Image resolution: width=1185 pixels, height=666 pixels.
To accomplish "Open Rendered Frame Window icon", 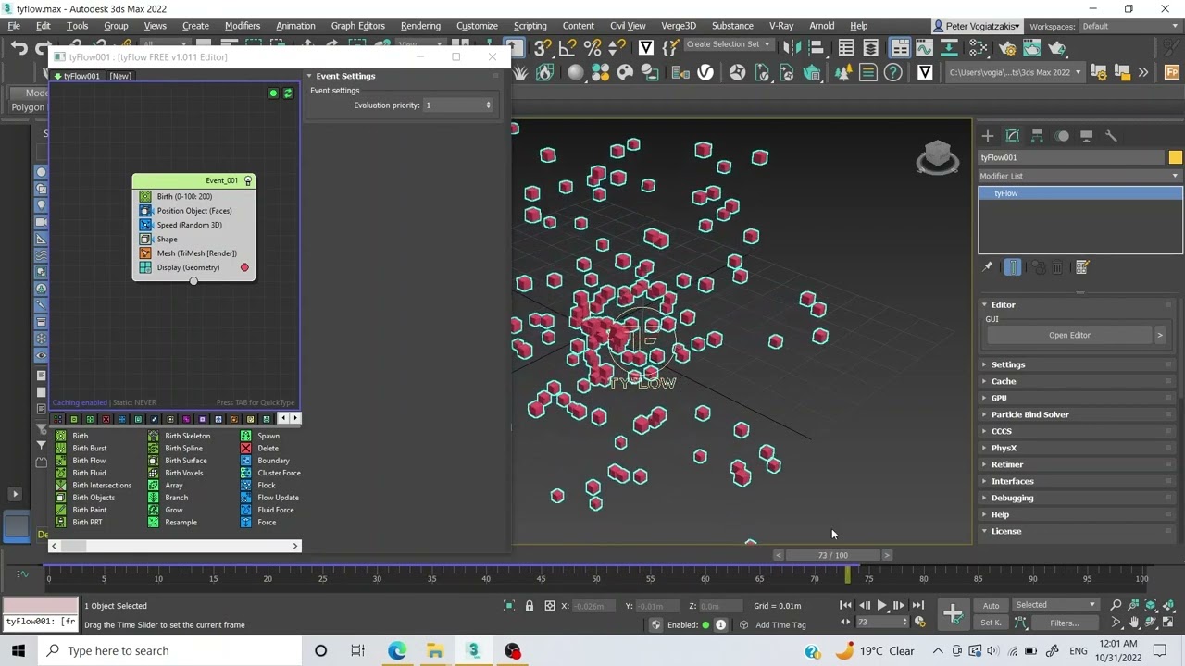I will tap(1032, 47).
